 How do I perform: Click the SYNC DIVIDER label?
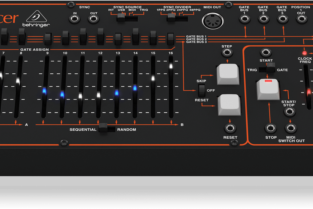(177, 7)
